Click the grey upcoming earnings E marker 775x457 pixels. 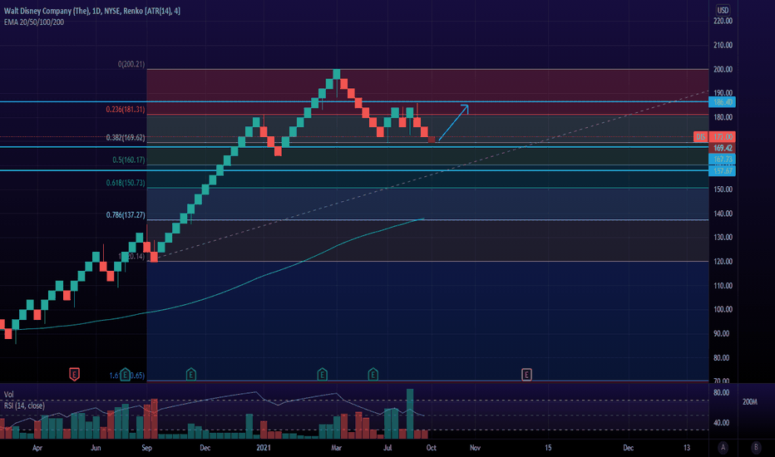[x=526, y=375]
